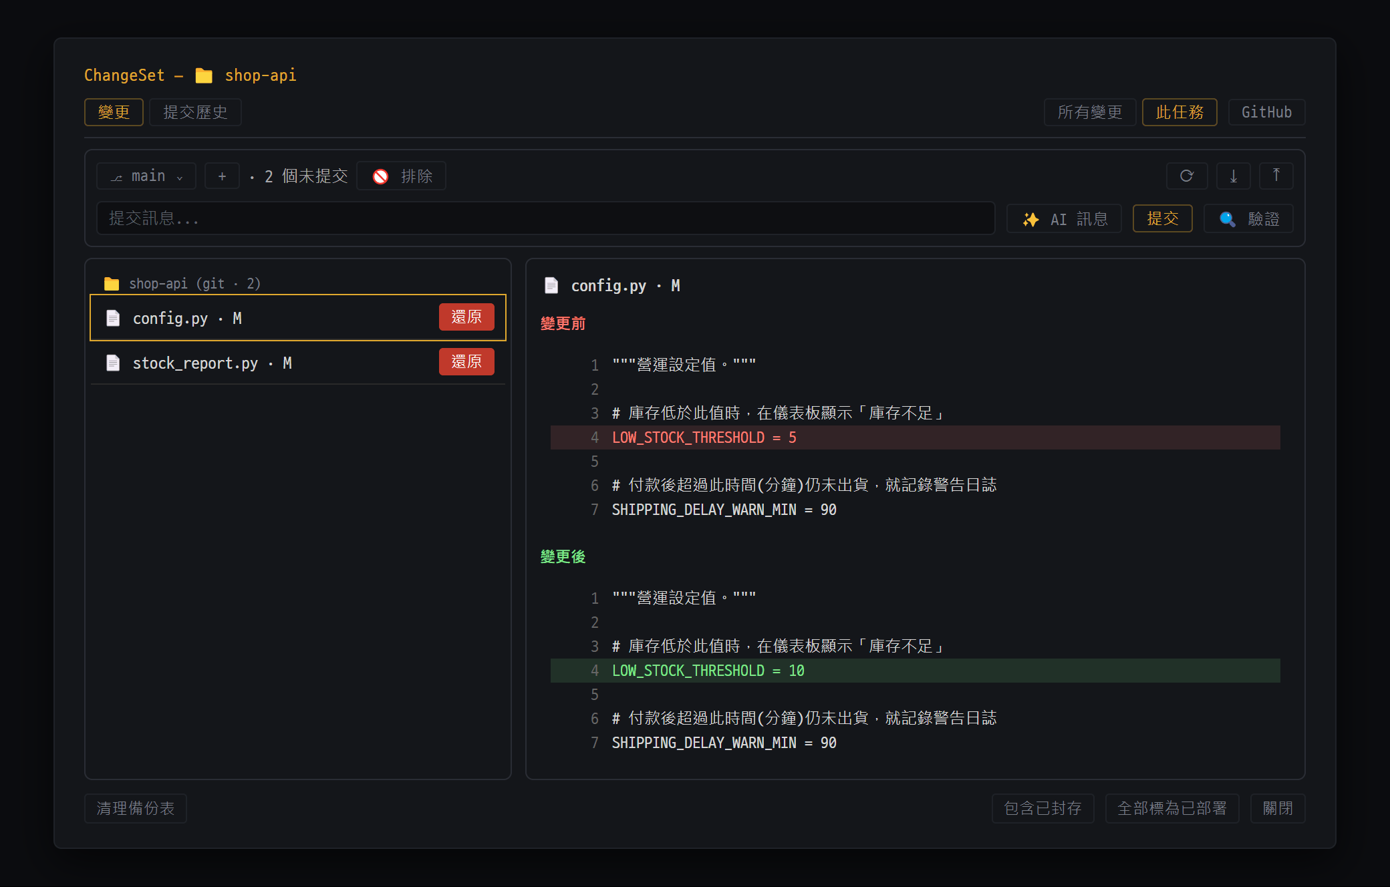Open the main branch dropdown

(x=146, y=176)
